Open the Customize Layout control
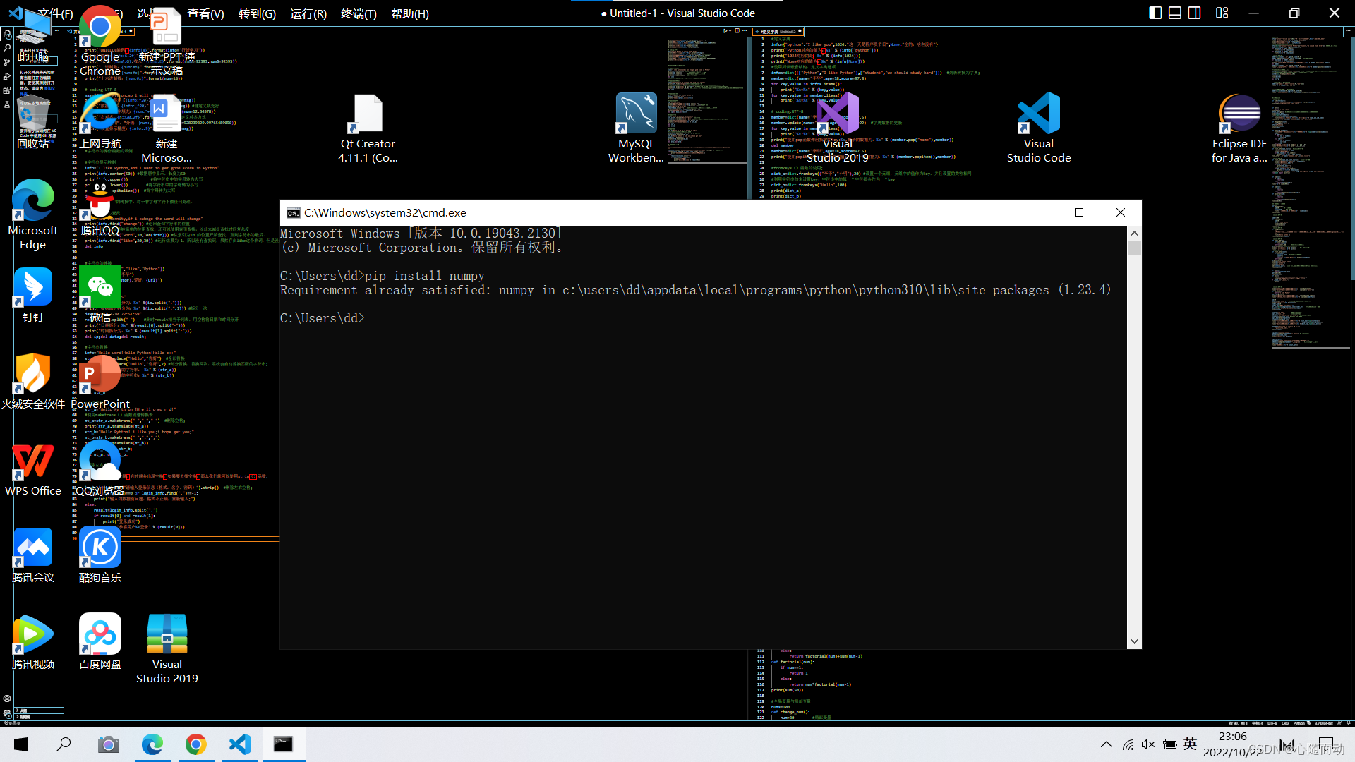Screen dimensions: 1355x762 click(x=1222, y=13)
